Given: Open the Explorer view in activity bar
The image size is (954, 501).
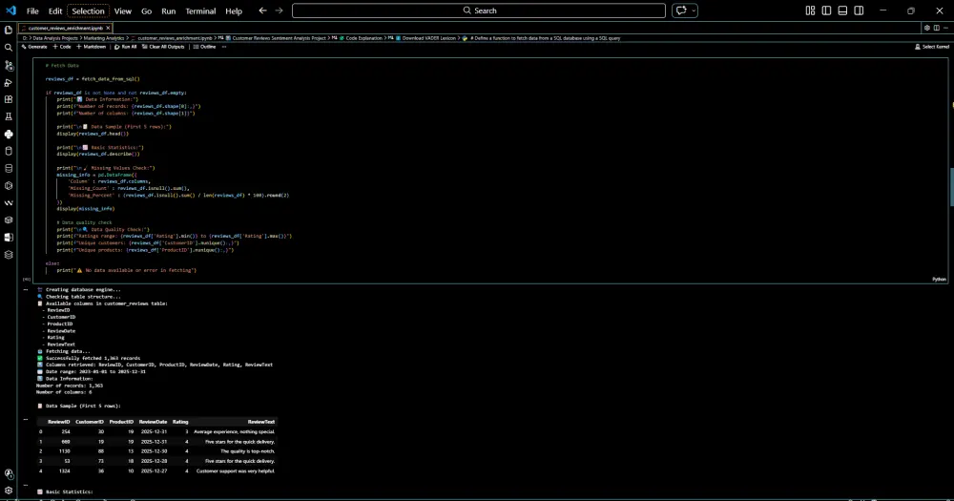Looking at the screenshot, I should pyautogui.click(x=9, y=29).
